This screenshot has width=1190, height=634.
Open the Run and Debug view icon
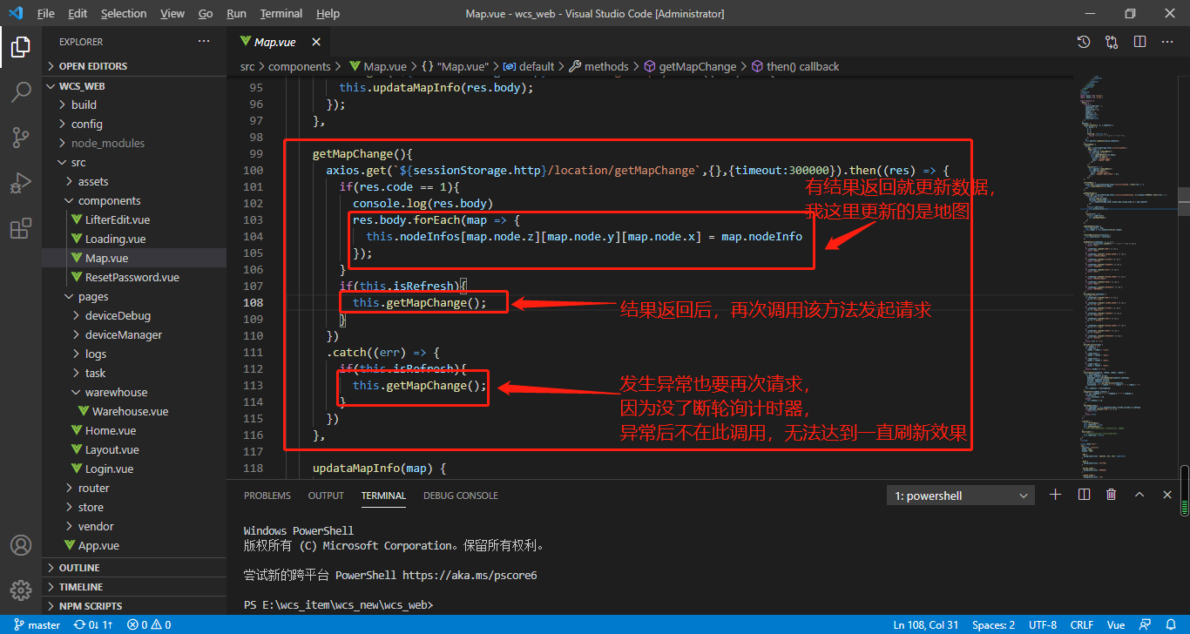tap(21, 183)
